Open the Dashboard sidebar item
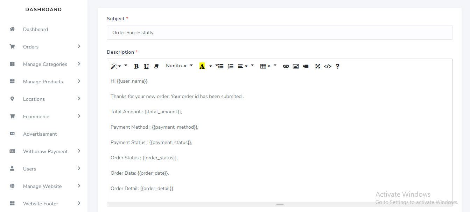470x212 pixels. 35,29
